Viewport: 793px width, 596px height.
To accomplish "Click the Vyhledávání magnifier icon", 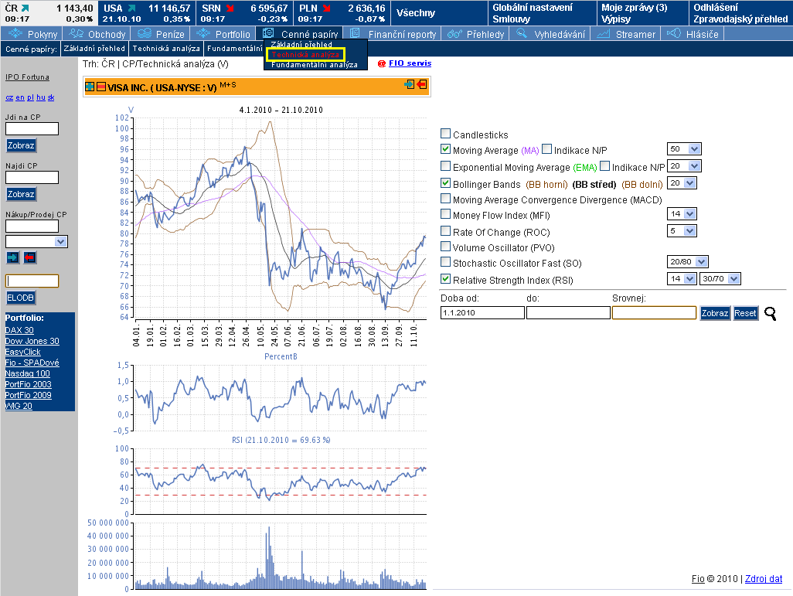I will click(521, 33).
